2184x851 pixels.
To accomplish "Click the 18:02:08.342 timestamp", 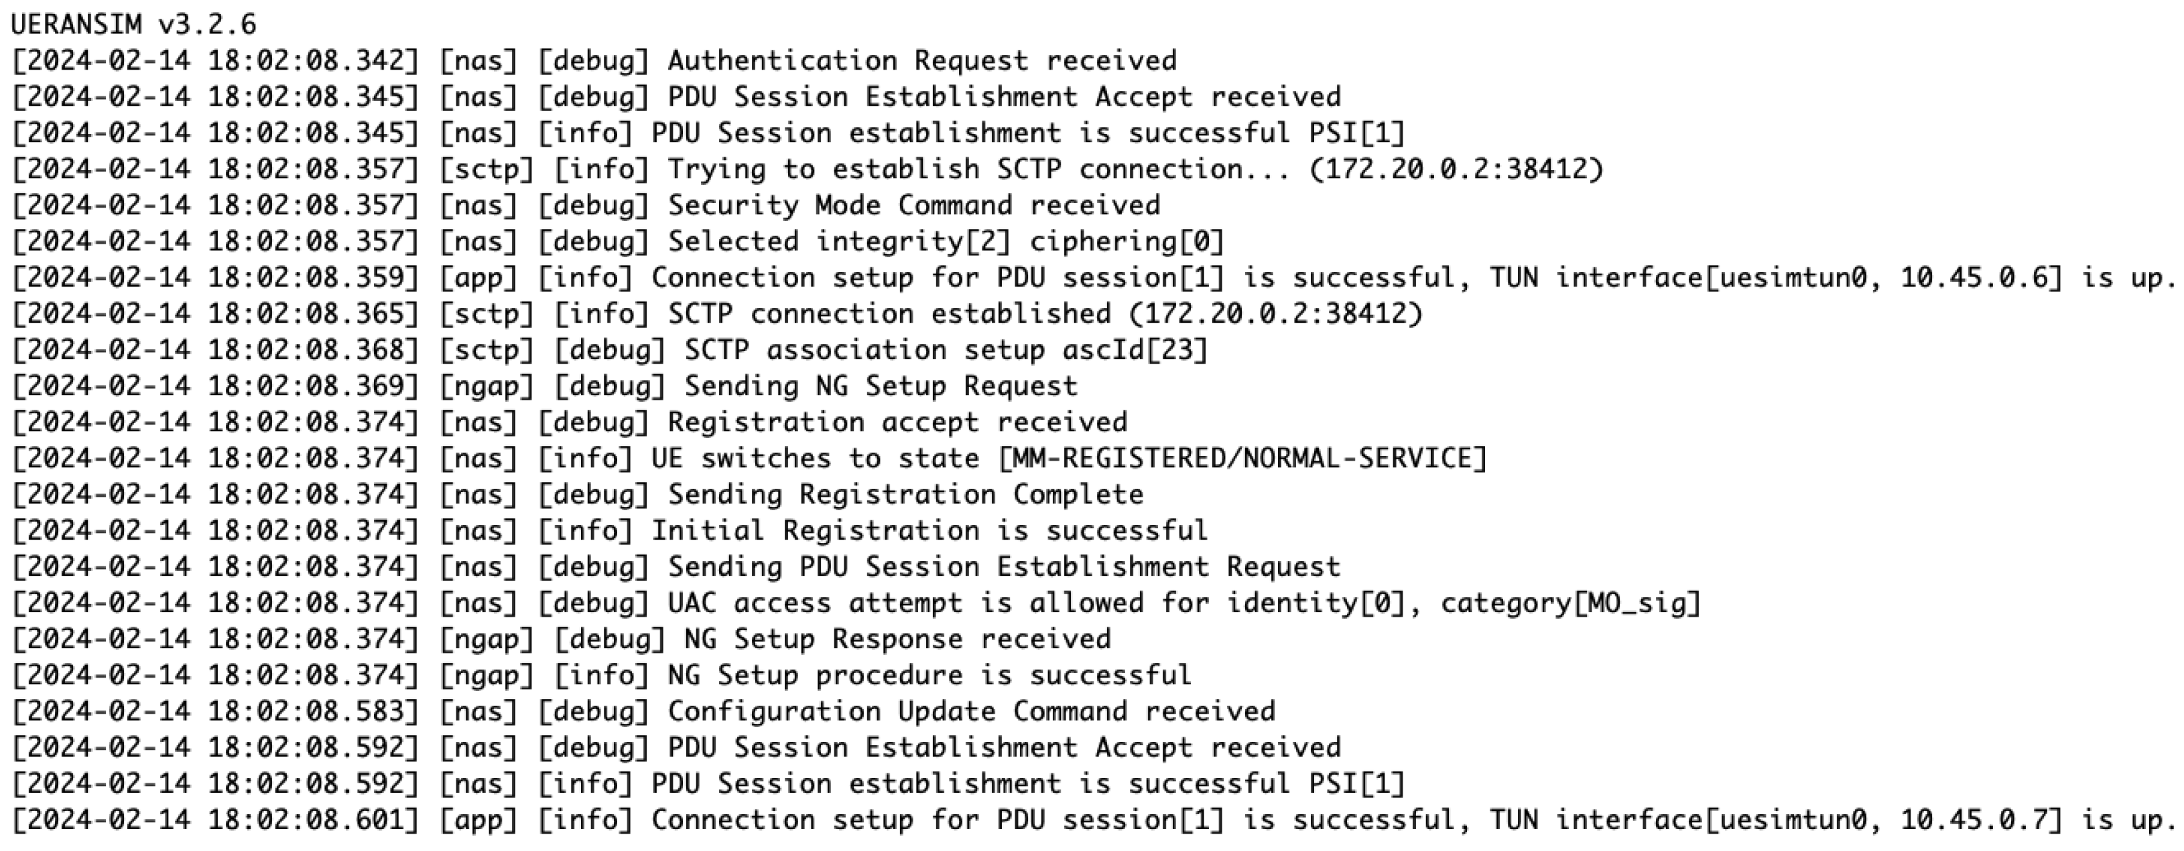I will (313, 61).
